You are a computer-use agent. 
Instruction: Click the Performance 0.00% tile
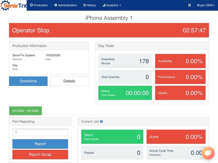coord(180,77)
